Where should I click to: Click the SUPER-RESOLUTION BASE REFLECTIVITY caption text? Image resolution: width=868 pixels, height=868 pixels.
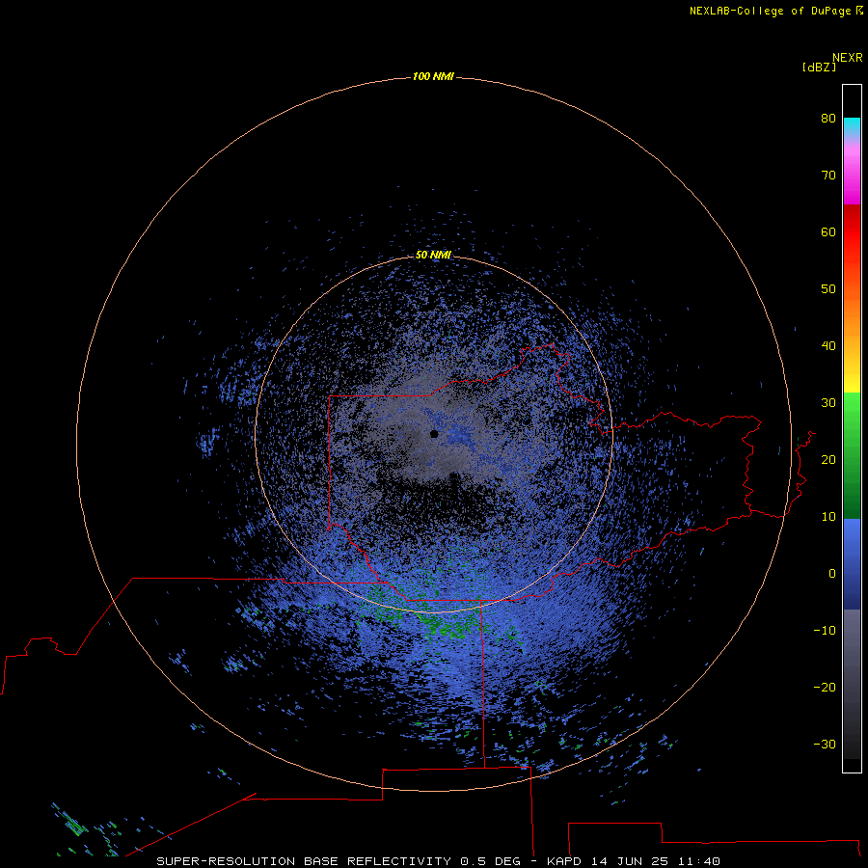(304, 861)
